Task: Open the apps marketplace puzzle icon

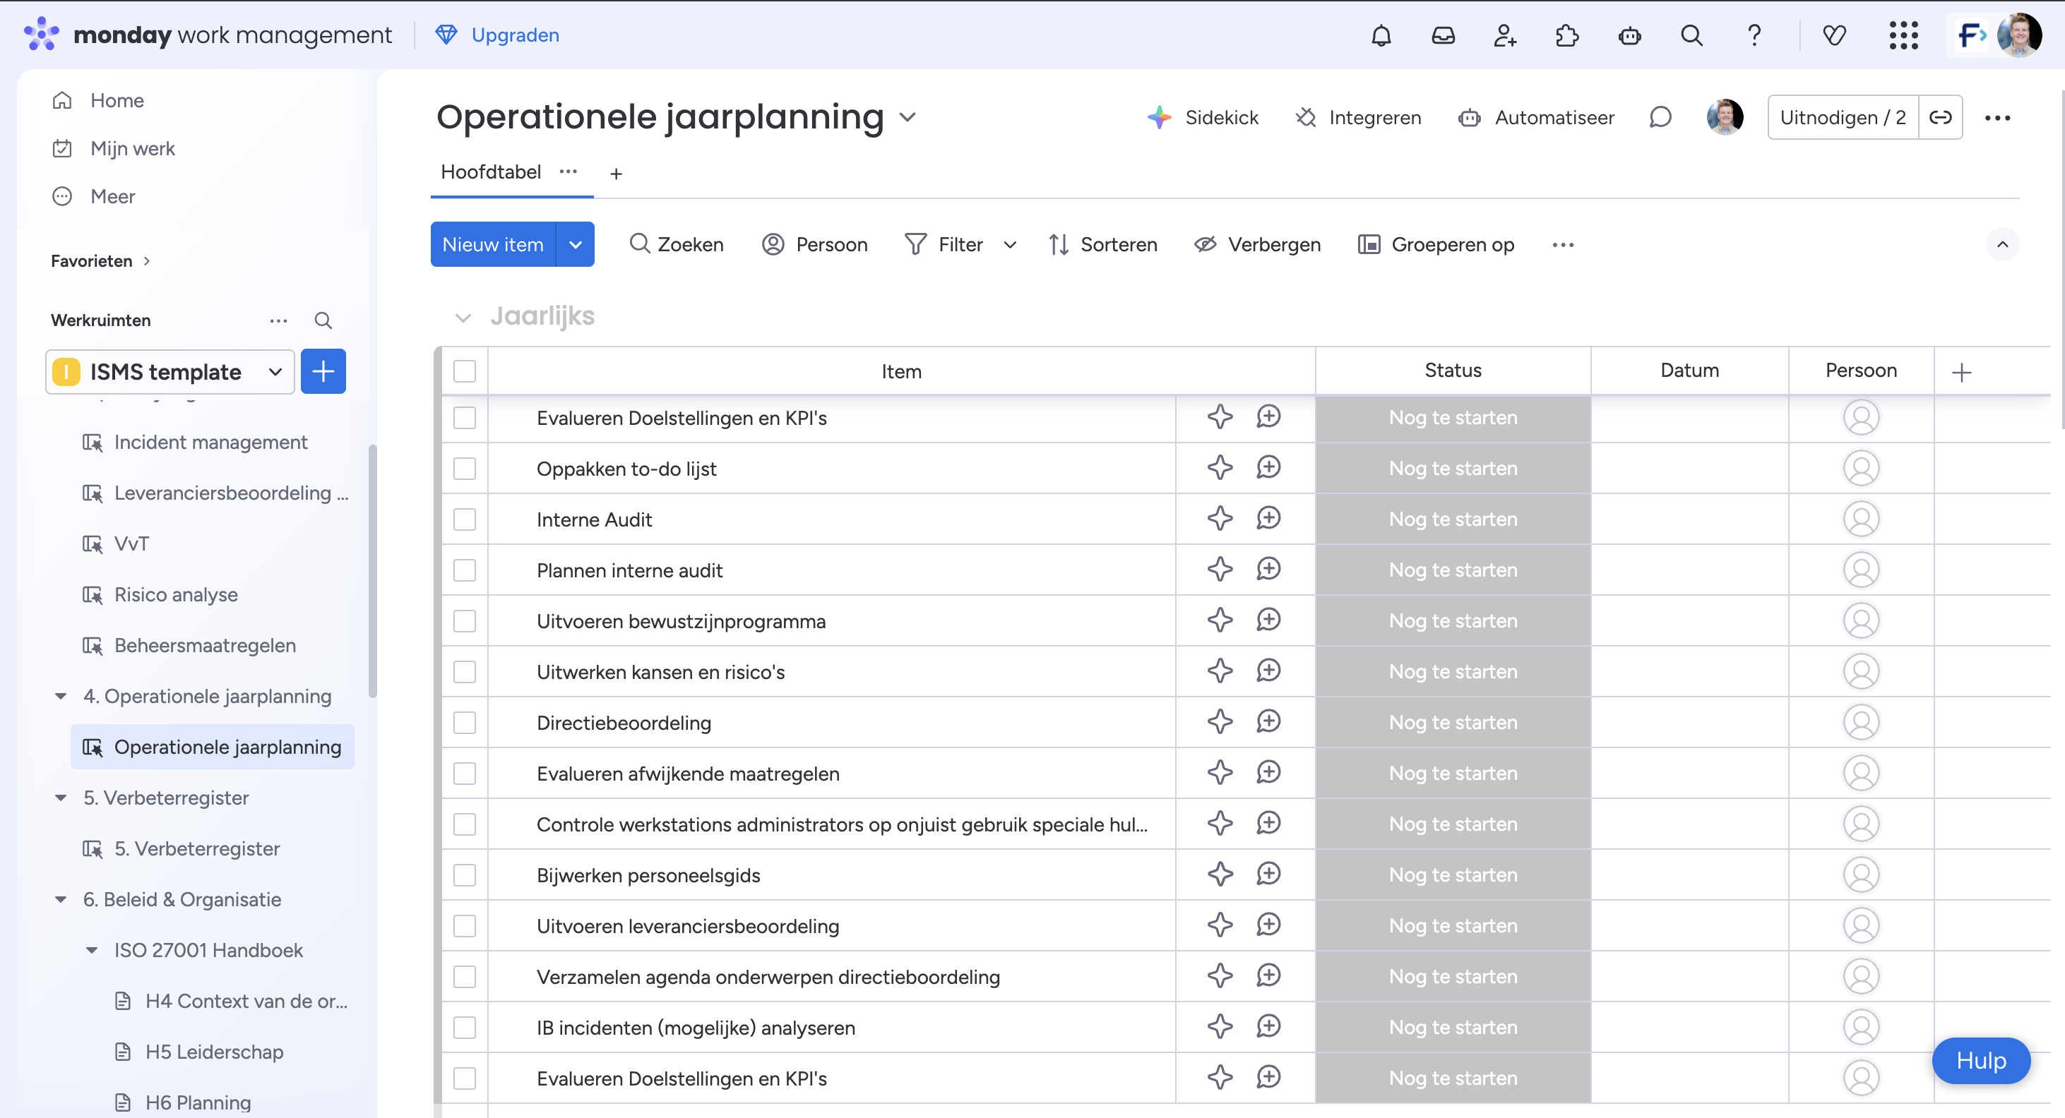Action: [1566, 35]
